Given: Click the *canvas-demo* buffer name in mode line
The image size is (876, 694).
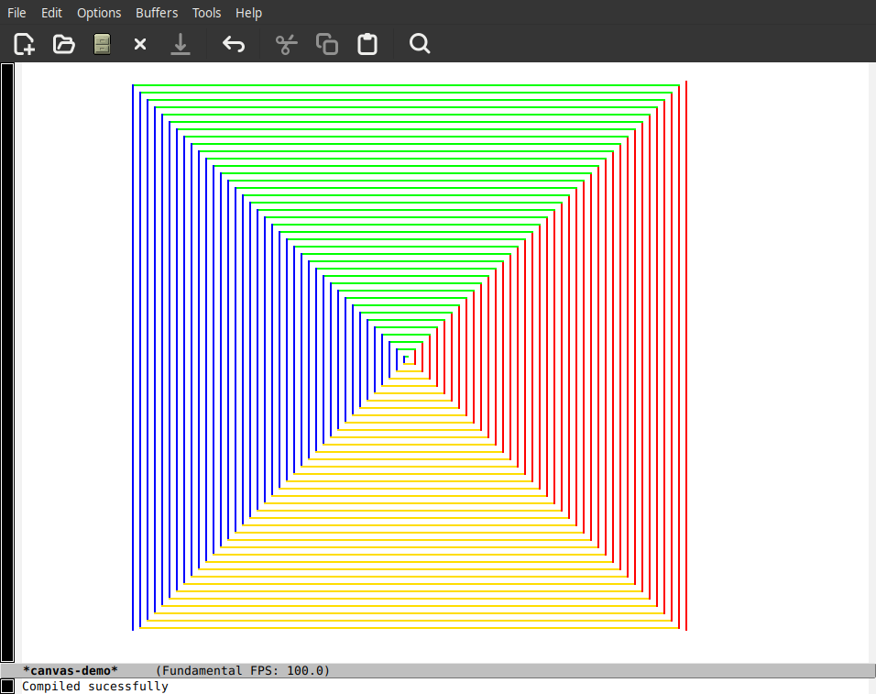Looking at the screenshot, I should [x=71, y=670].
